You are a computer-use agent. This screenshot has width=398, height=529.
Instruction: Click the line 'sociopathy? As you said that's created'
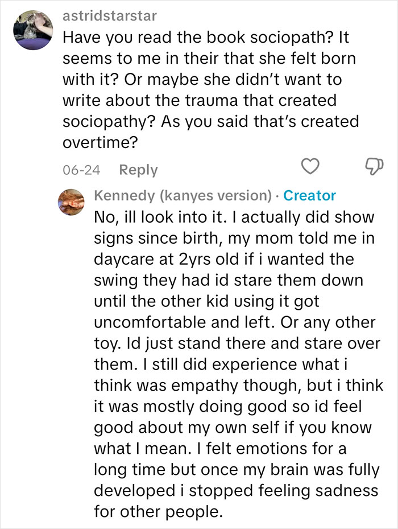211,122
